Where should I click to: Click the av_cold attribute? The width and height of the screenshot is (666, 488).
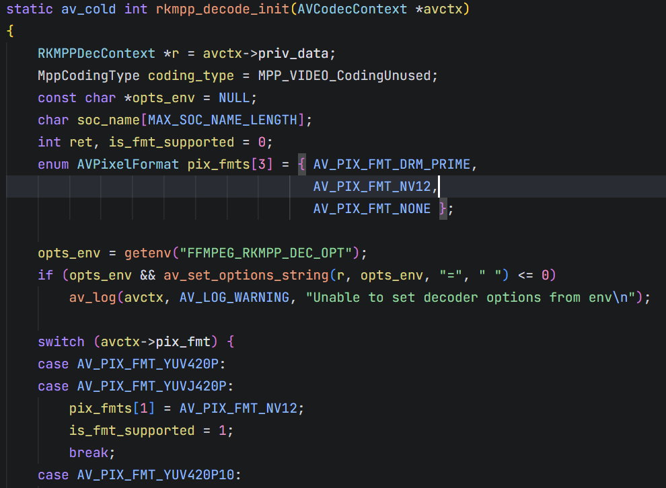coord(88,9)
